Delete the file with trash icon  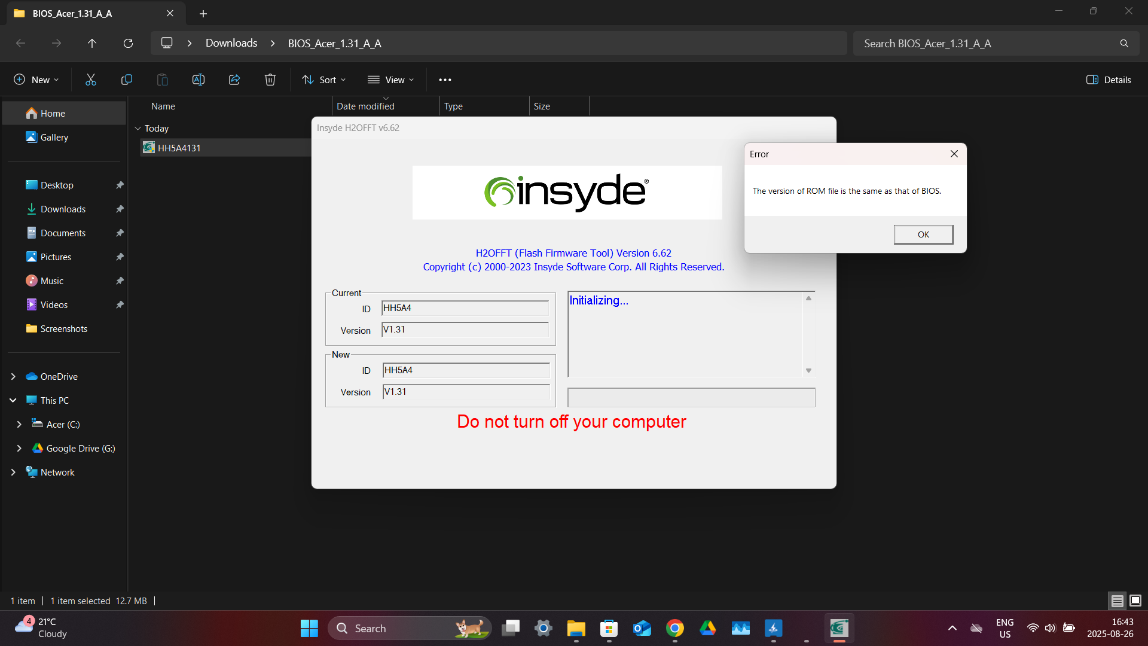270,80
